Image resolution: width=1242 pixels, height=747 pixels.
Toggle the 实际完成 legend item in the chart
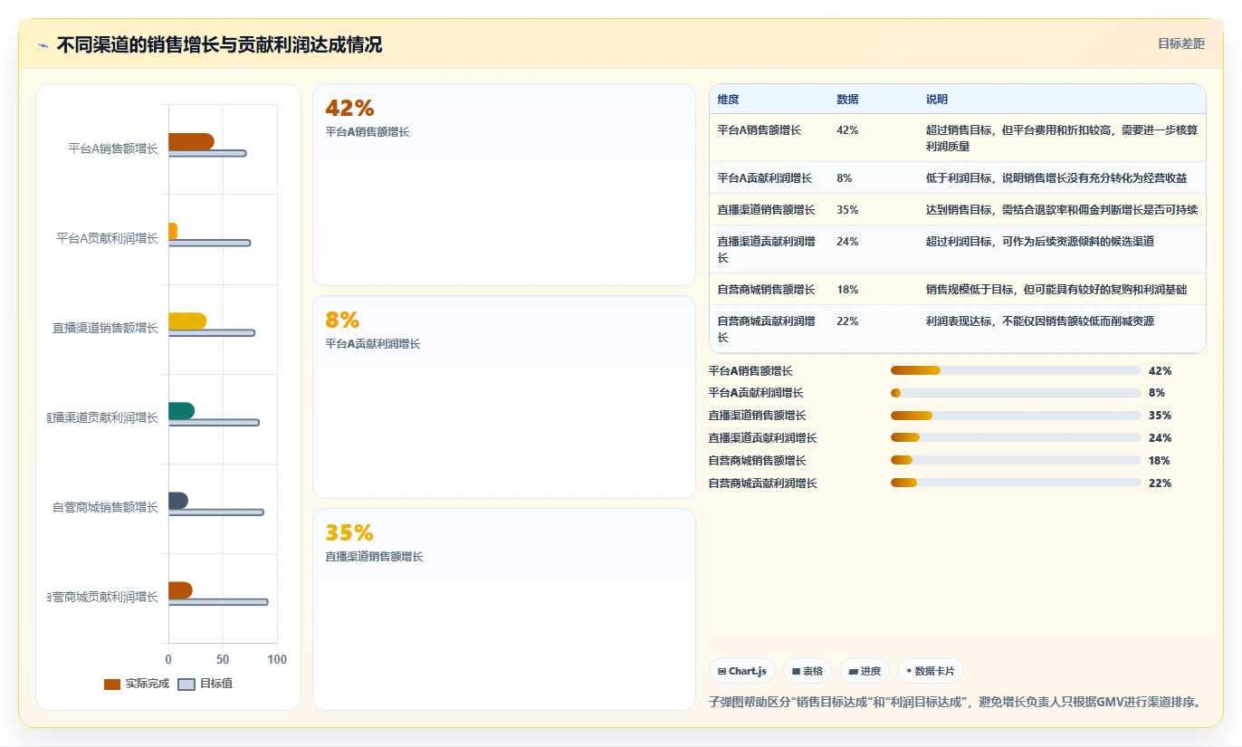tap(136, 684)
